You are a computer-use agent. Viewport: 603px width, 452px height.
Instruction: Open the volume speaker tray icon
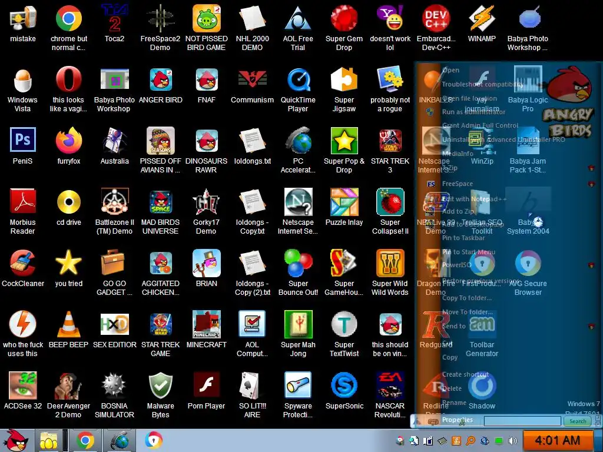[x=512, y=441]
